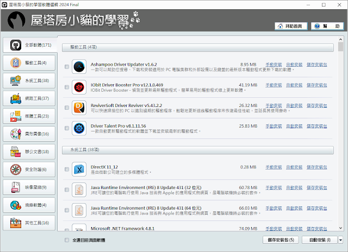Click the IObit Driver Booster Pro icon
This screenshot has width=348, height=252.
pyautogui.click(x=79, y=87)
